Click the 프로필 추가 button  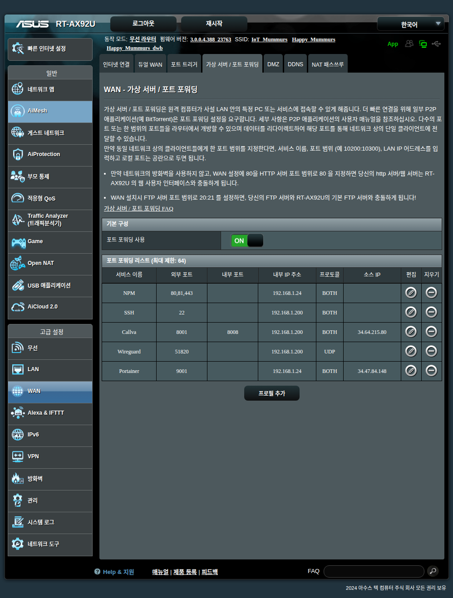271,393
